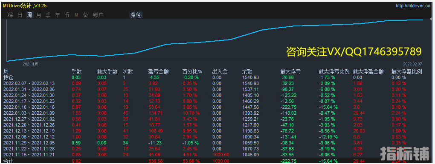
Task: Click balance cell 1045.09
Action: 250,155
